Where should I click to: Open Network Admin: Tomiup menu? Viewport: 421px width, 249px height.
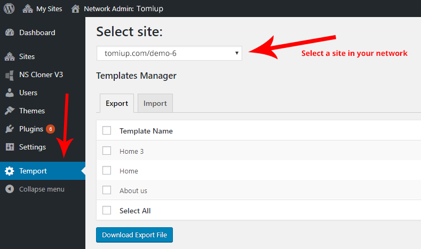pos(117,9)
